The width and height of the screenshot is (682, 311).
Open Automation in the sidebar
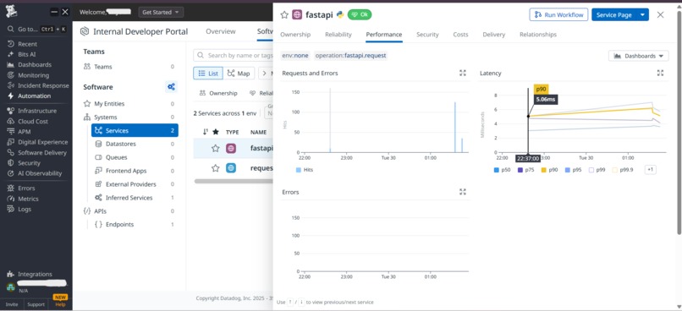pyautogui.click(x=34, y=96)
